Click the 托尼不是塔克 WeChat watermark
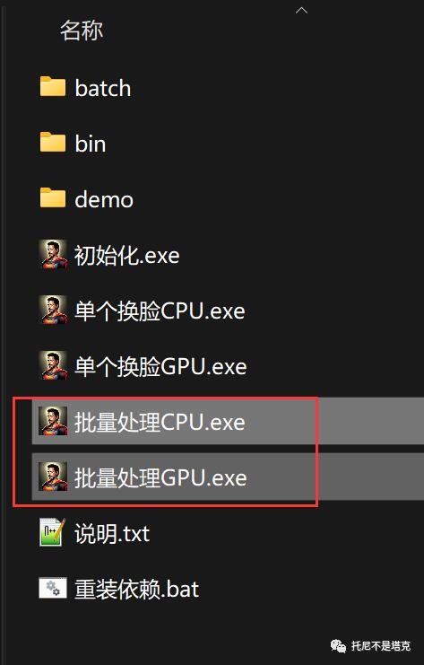 pos(370,646)
